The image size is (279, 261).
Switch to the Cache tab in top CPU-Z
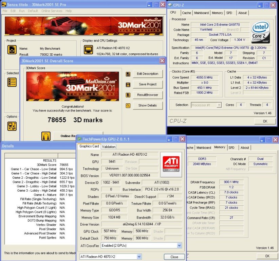(x=186, y=13)
